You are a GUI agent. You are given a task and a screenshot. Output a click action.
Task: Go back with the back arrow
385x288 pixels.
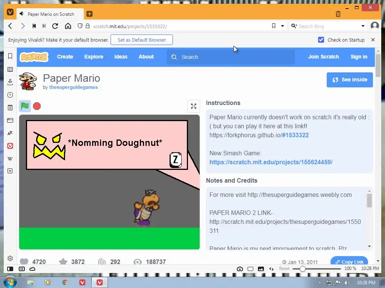10,26
